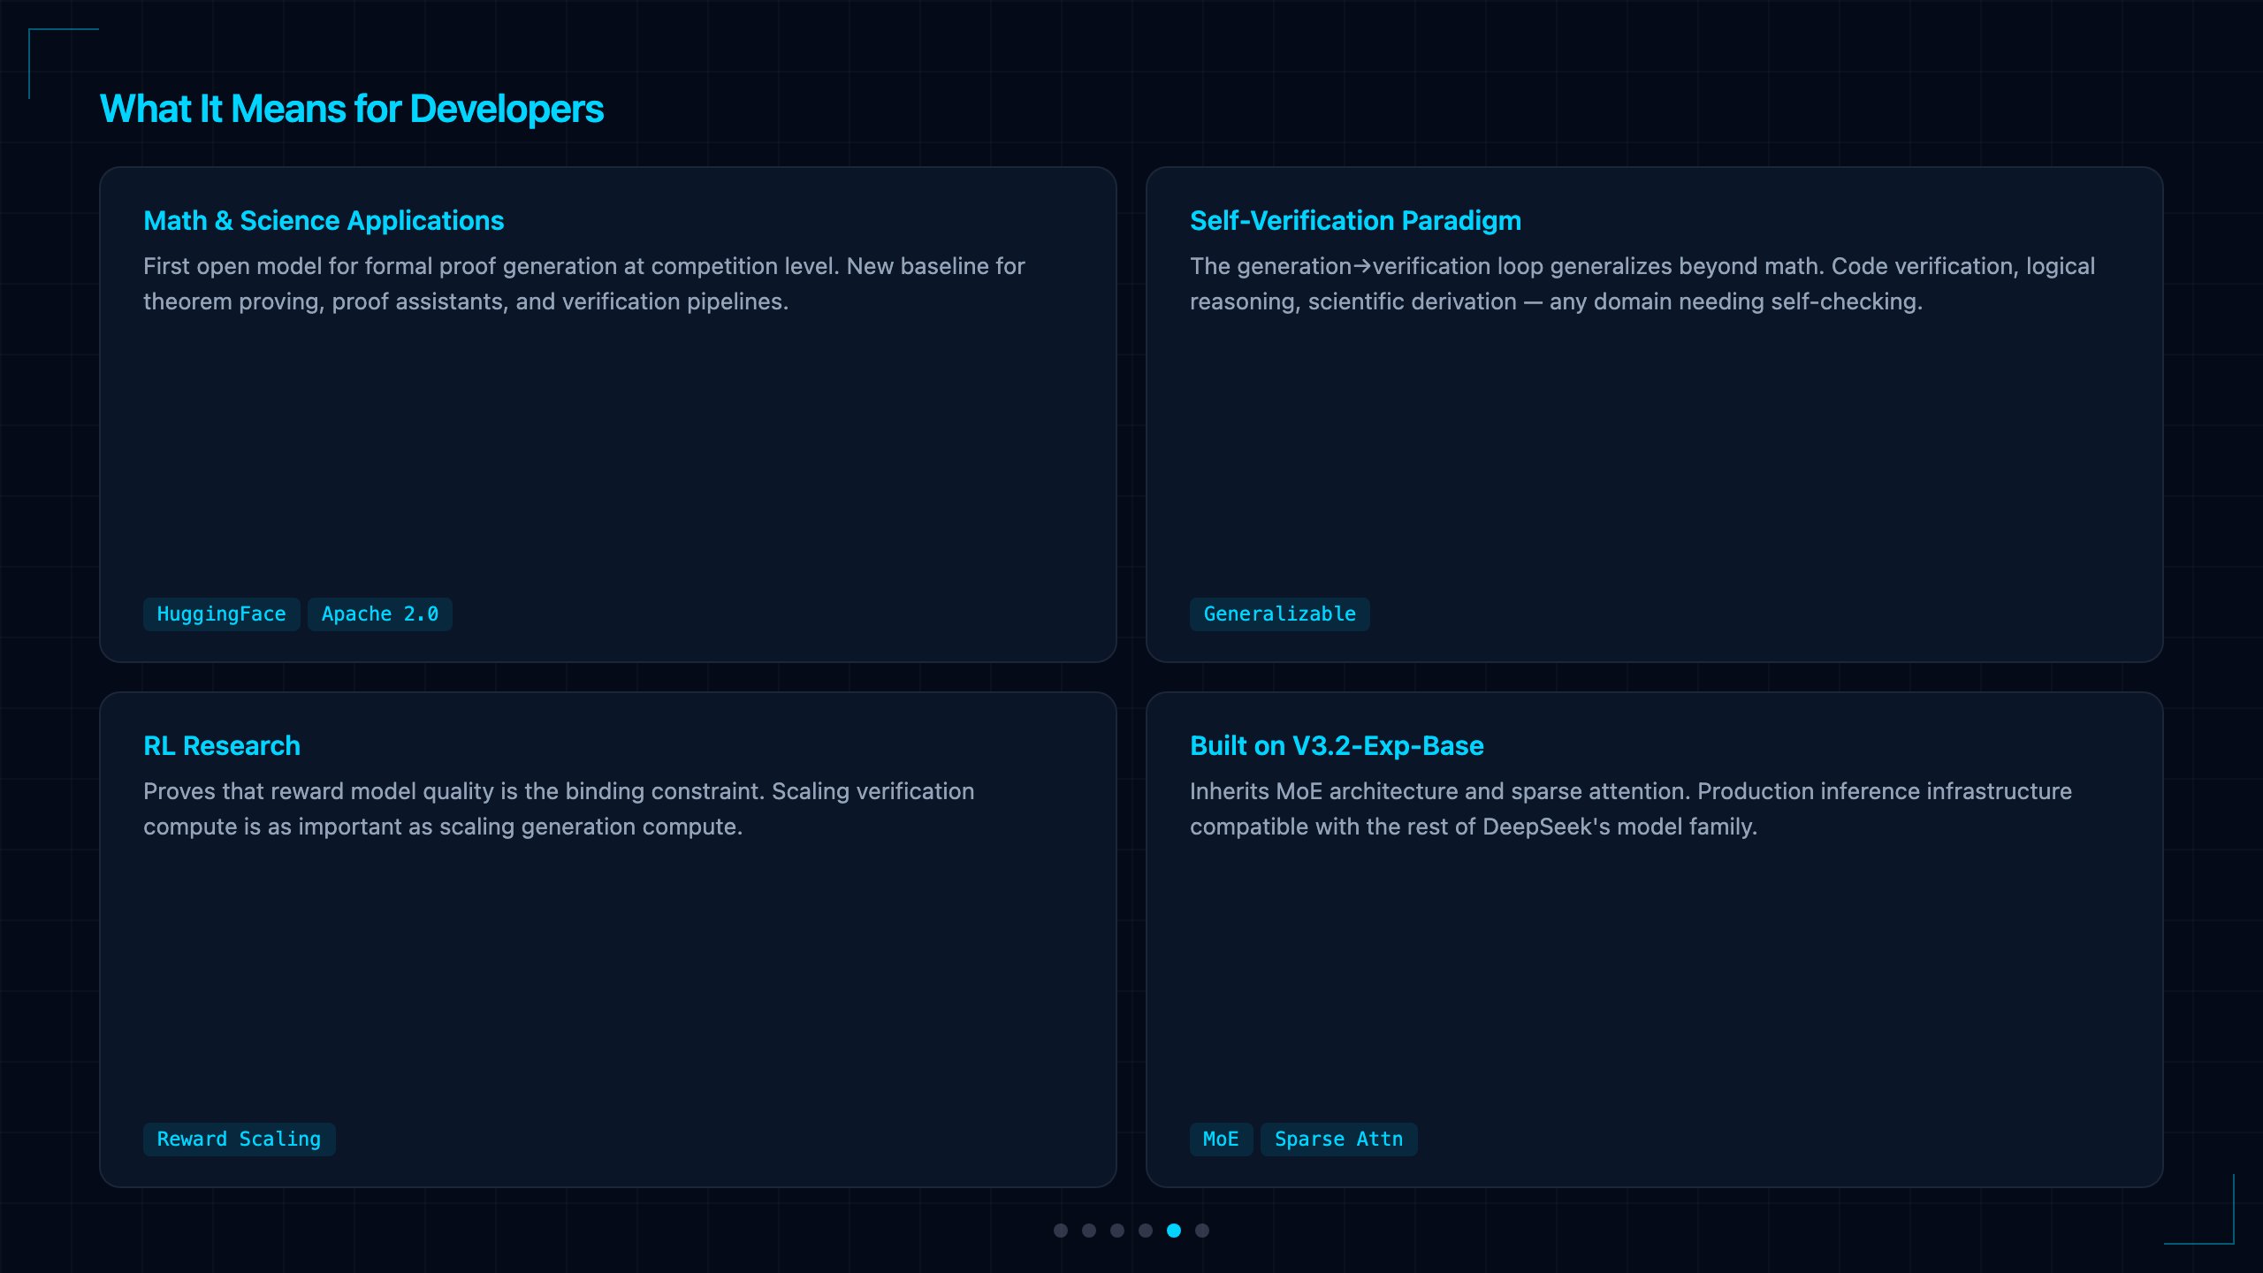Select the RL Research heading
Screen dimensions: 2263x1273
pyautogui.click(x=222, y=745)
